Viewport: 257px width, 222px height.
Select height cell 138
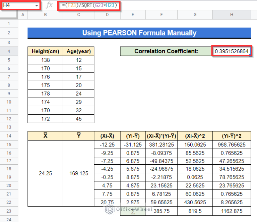(x=45, y=60)
